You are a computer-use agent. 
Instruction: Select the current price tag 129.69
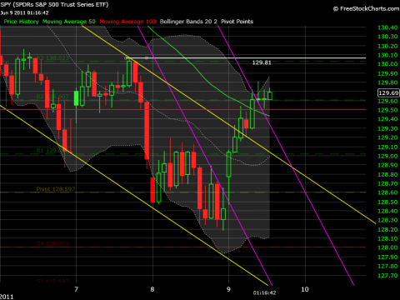388,92
